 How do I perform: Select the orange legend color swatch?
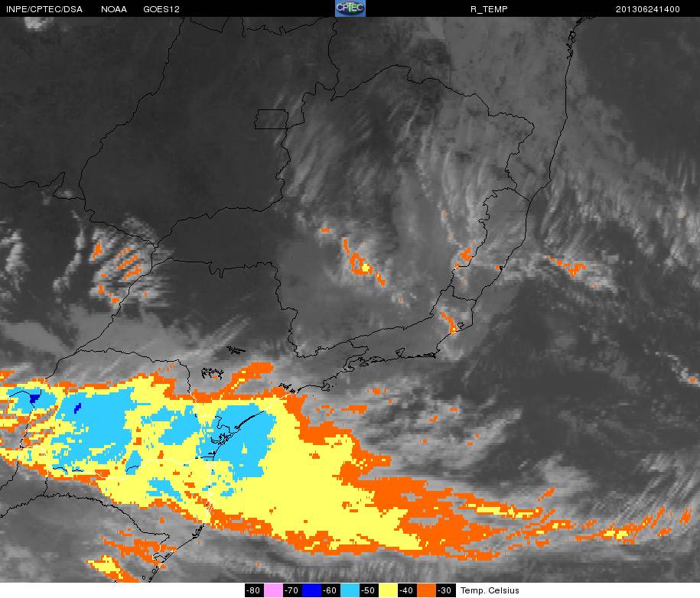pos(426,590)
